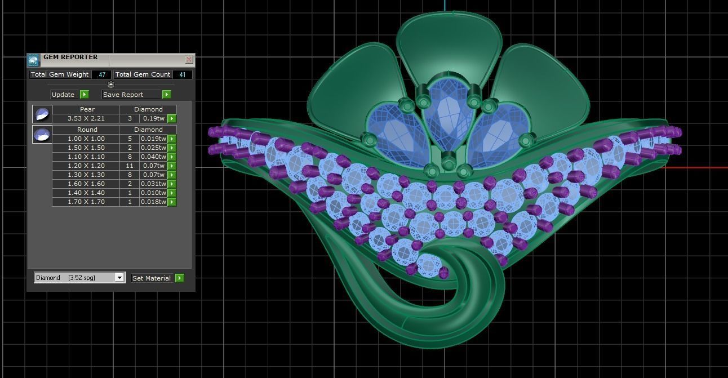This screenshot has width=728, height=378.
Task: Select the 3.53 X 2.21 size cell
Action: click(86, 118)
